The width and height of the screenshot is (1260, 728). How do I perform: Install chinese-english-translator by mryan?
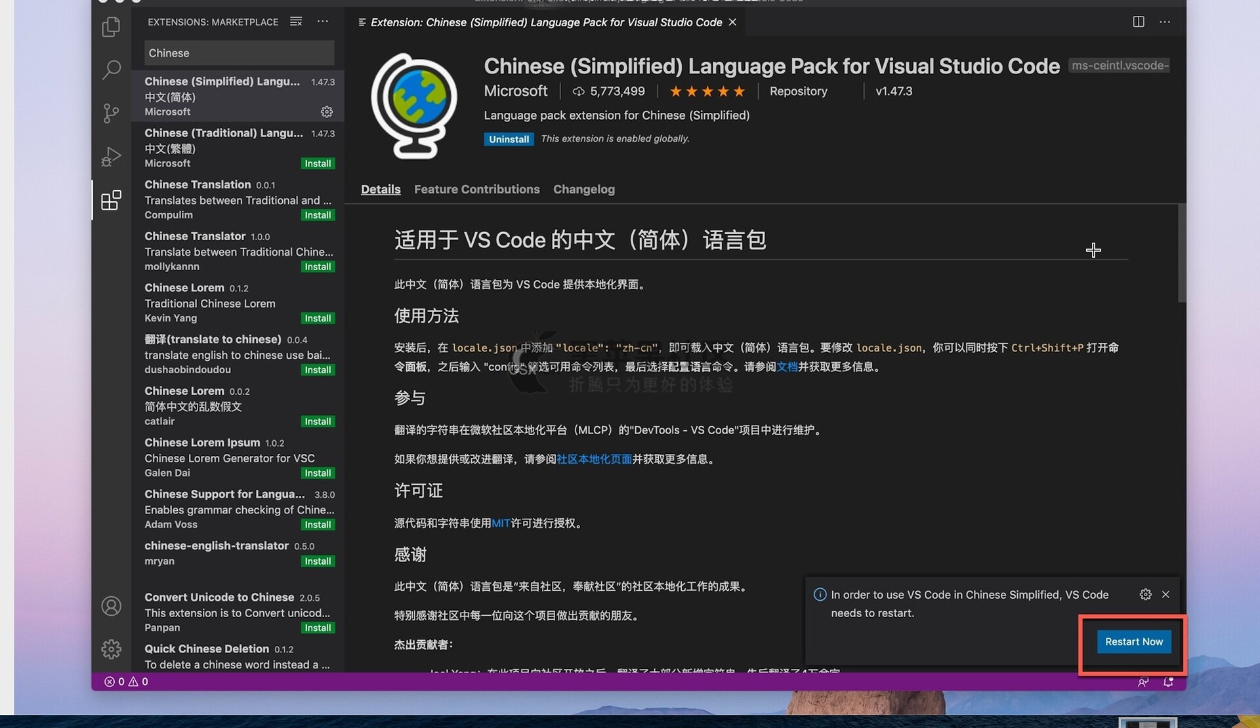pyautogui.click(x=318, y=561)
